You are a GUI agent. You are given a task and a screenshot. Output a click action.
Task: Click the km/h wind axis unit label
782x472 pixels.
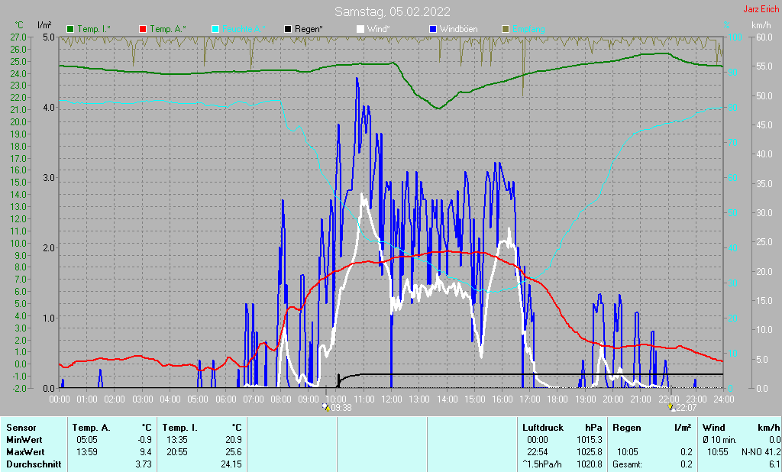(x=761, y=25)
